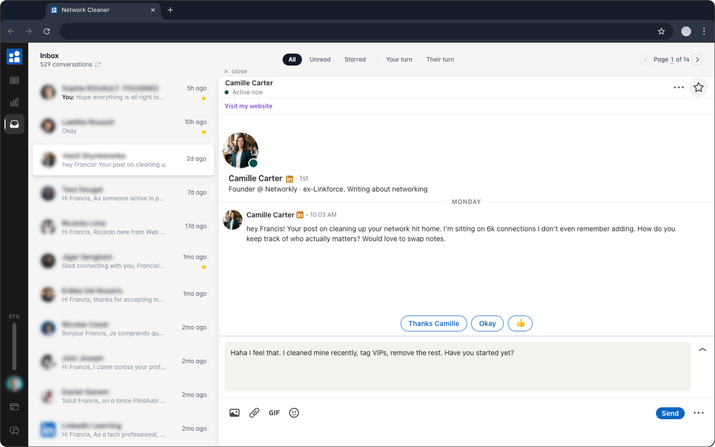
Task: Select the inbox tray icon in sidebar
Action: 14,124
